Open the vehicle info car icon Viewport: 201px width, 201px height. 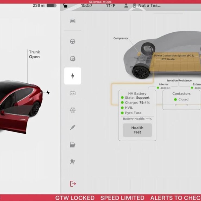point(73,21)
